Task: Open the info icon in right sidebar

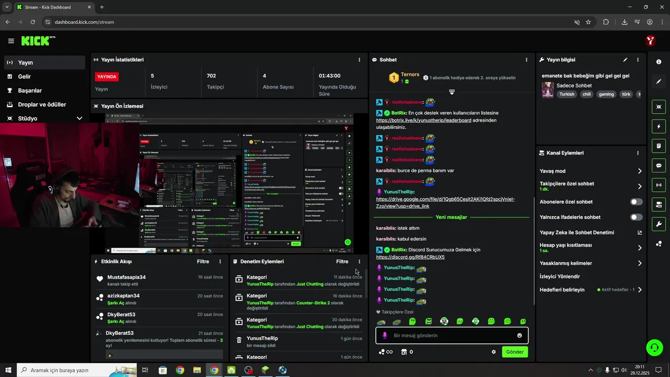Action: click(658, 62)
